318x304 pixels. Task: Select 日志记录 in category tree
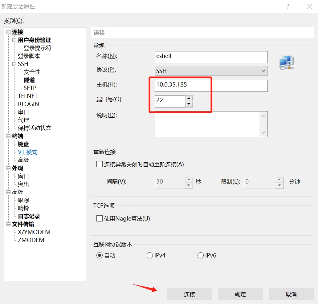pos(29,216)
